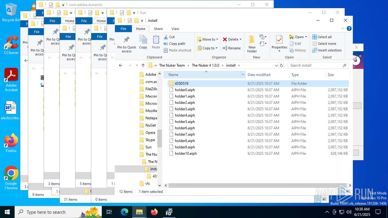Sort by the Type column
The height and width of the screenshot is (218, 388).
click(x=307, y=75)
